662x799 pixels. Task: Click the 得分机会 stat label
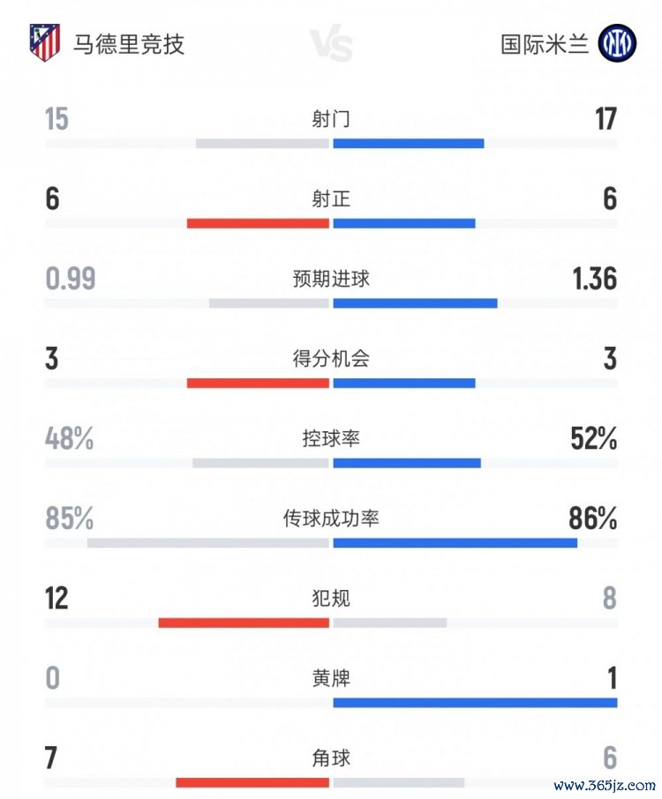(331, 359)
